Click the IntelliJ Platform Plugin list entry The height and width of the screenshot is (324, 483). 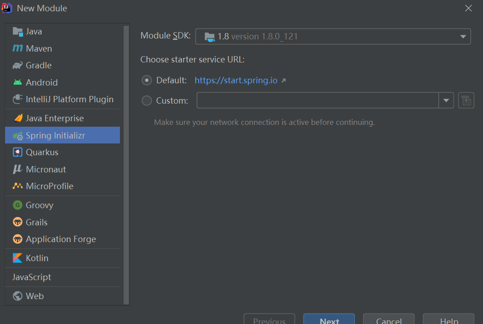tap(62, 99)
